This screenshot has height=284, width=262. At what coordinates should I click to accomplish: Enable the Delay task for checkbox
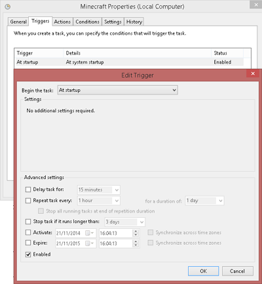(28, 190)
